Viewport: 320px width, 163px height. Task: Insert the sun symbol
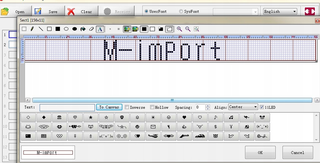tap(153, 117)
